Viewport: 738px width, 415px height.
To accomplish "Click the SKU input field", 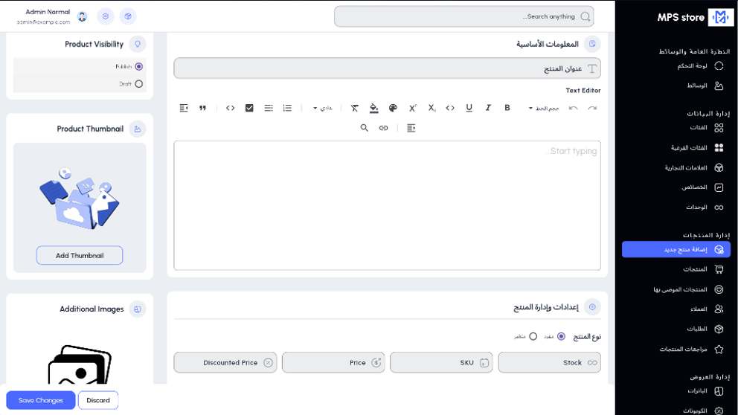I will click(x=441, y=363).
